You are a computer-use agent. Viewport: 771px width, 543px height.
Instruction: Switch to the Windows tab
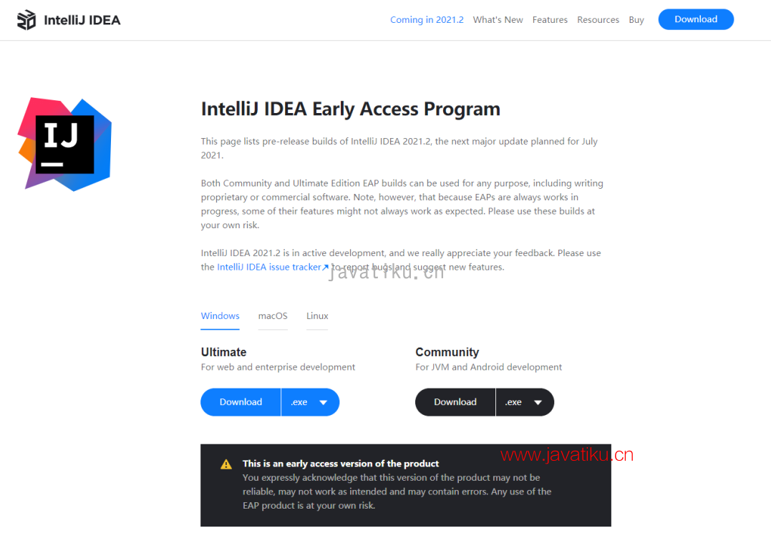pos(220,316)
